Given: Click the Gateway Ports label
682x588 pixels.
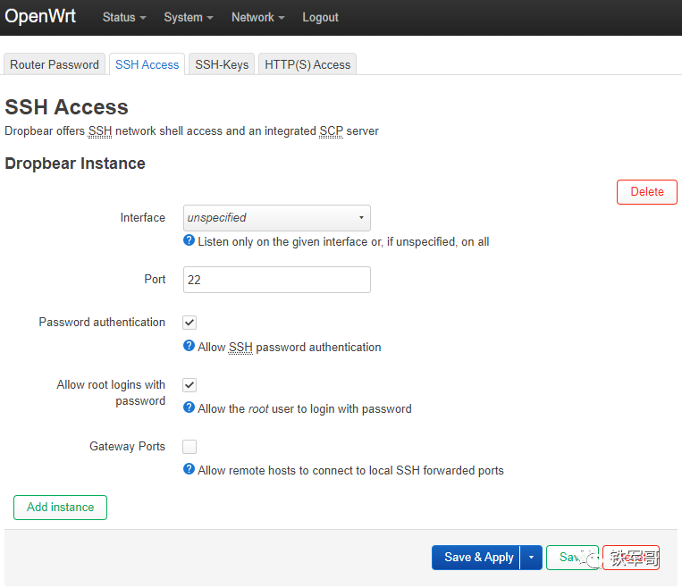Looking at the screenshot, I should [128, 447].
